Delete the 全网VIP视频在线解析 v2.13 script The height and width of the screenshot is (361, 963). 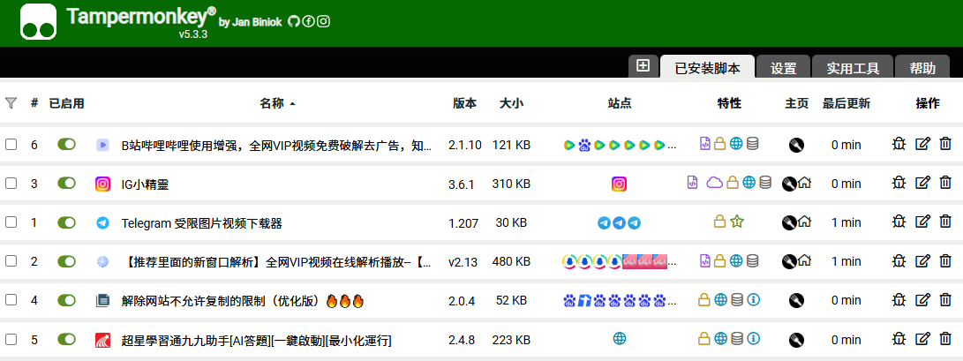pyautogui.click(x=945, y=261)
